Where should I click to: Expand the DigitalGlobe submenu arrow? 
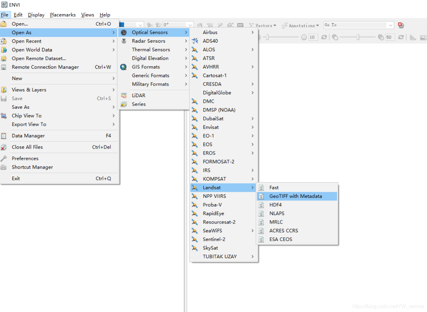point(253,93)
